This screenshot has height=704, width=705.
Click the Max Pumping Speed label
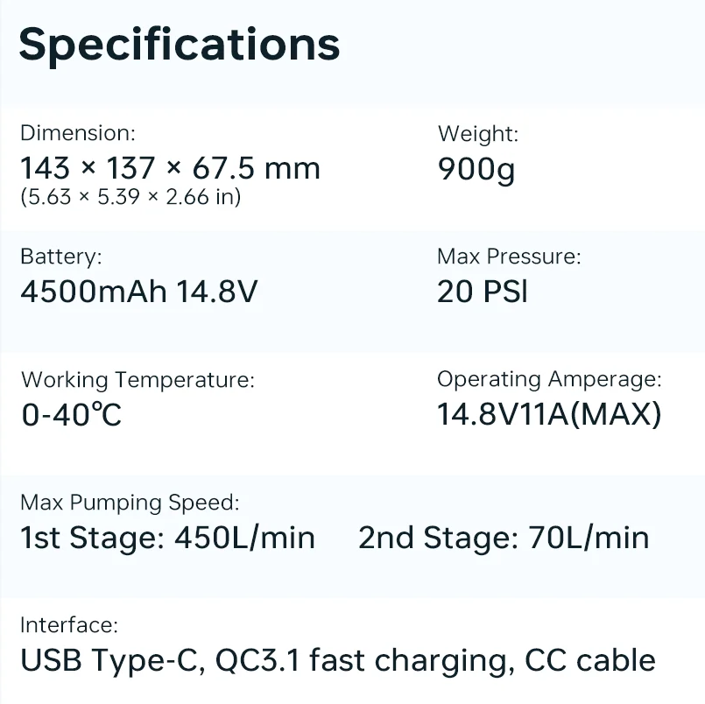pos(130,503)
